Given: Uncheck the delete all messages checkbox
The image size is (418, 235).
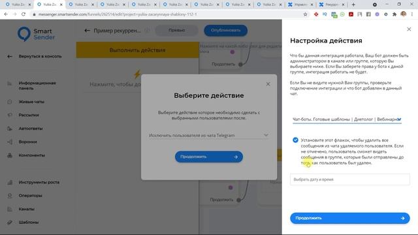Looking at the screenshot, I should click(x=295, y=140).
